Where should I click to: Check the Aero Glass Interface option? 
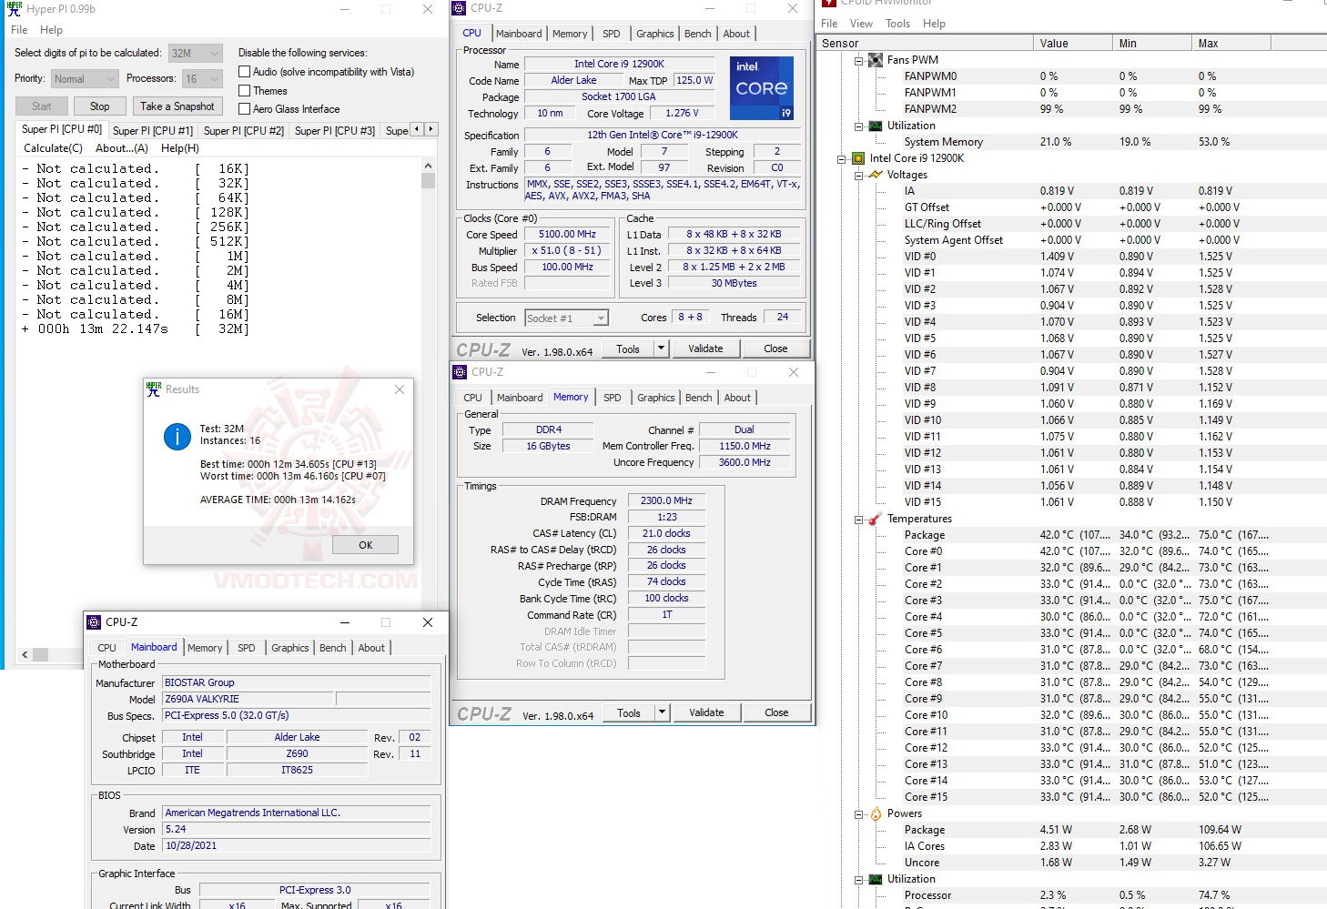[x=244, y=109]
